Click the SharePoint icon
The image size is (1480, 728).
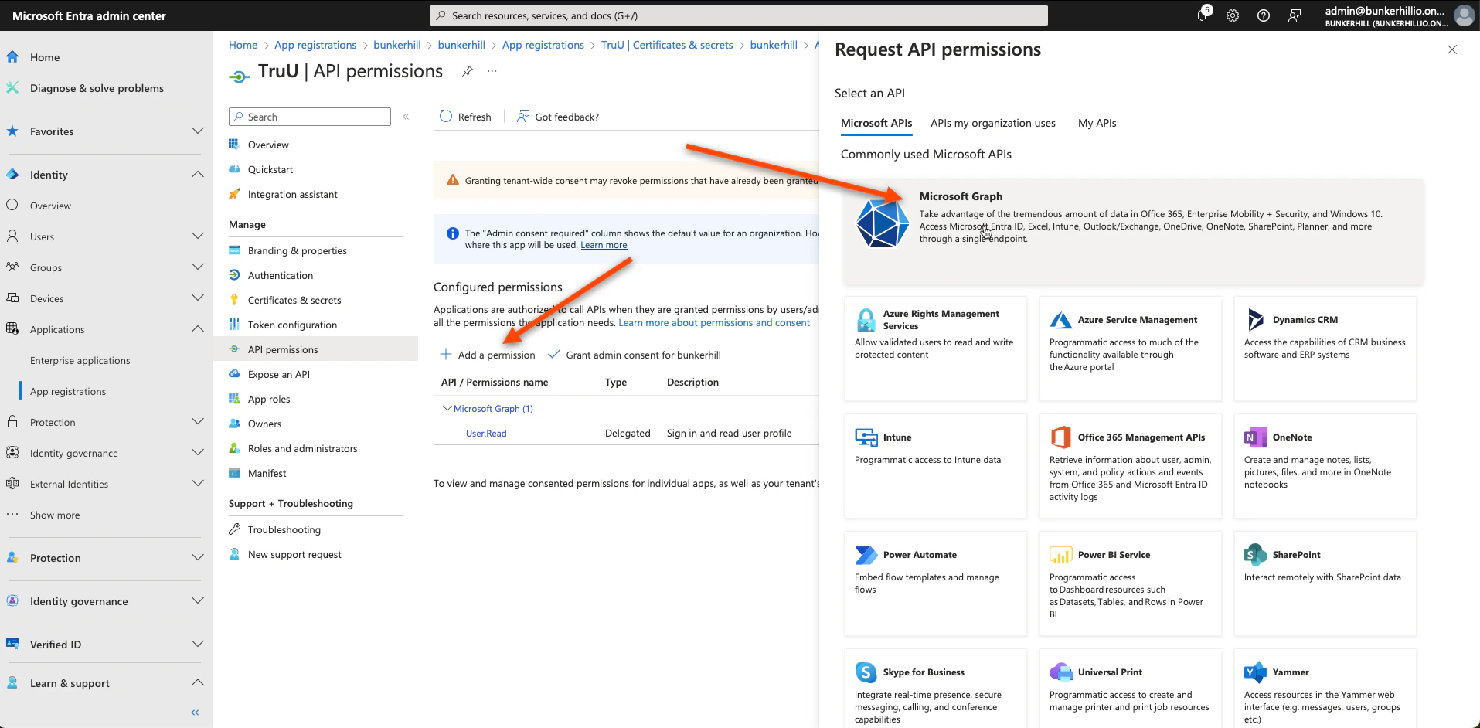pyautogui.click(x=1255, y=555)
